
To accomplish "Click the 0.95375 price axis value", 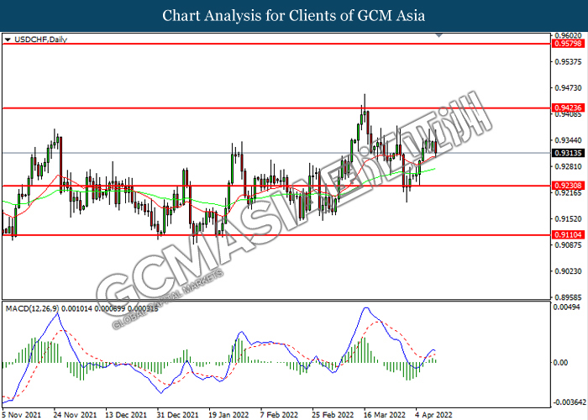I will [568, 61].
